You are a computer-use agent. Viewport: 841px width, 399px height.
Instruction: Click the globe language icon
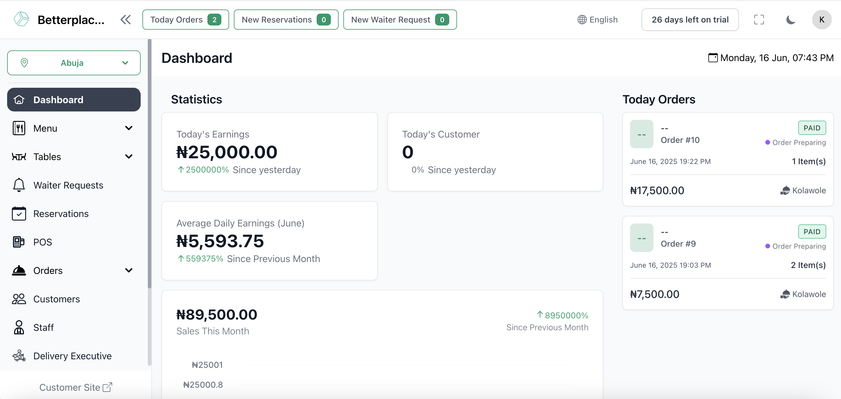click(x=582, y=20)
